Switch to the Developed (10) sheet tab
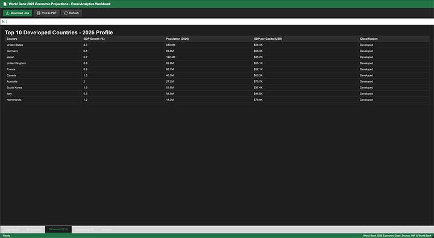The width and height of the screenshot is (434, 238). pyautogui.click(x=58, y=230)
